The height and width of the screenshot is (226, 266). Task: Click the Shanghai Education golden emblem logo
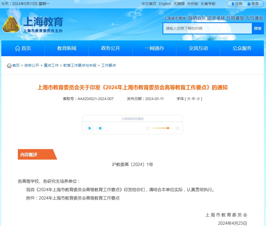pos(11,24)
